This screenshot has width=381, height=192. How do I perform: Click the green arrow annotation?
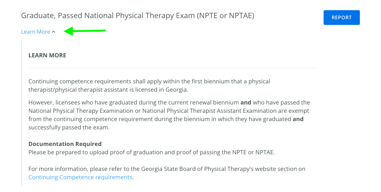tap(85, 31)
